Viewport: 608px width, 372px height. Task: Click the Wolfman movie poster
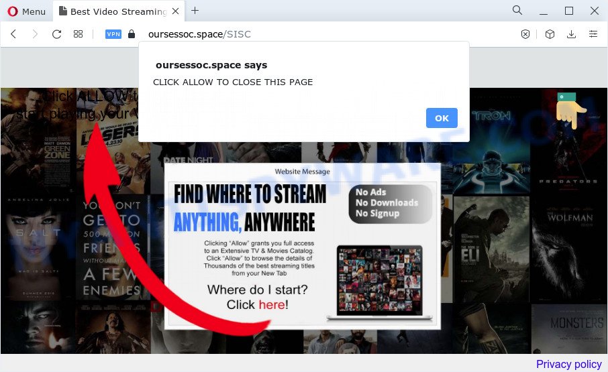568,249
